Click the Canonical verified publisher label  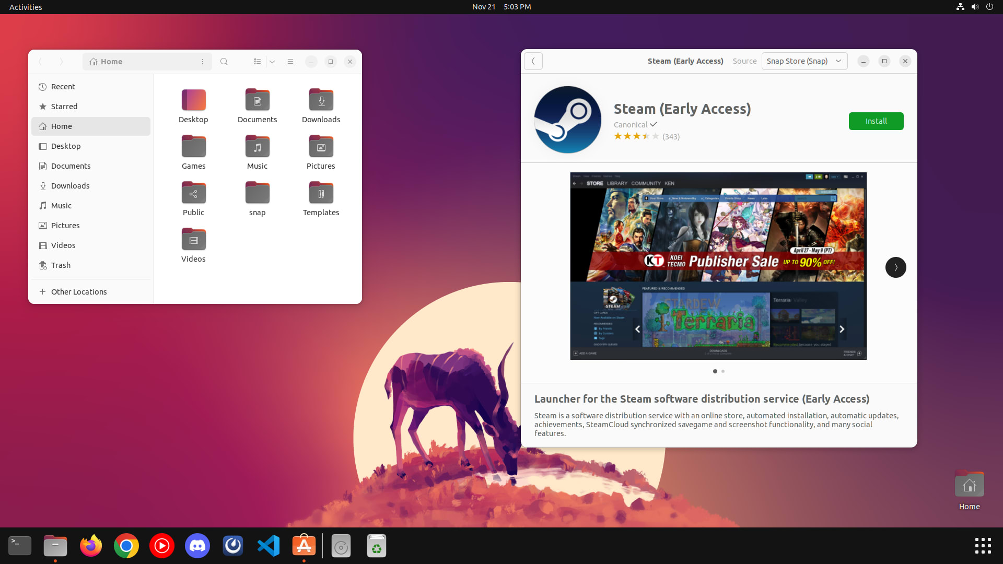tap(635, 125)
